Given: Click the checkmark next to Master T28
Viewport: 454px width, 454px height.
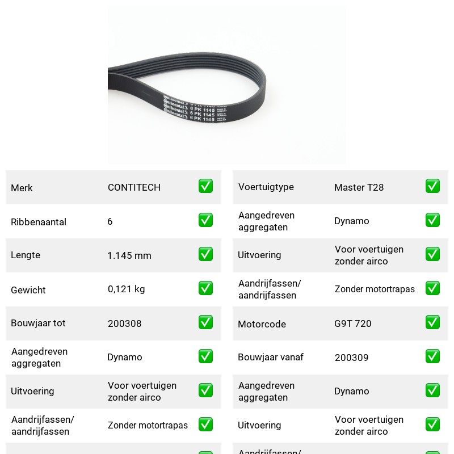Looking at the screenshot, I should pos(432,186).
